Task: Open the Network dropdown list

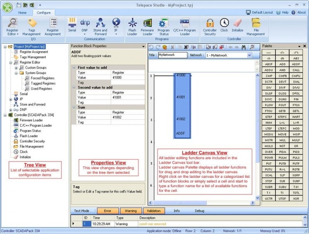Action: 249,55
